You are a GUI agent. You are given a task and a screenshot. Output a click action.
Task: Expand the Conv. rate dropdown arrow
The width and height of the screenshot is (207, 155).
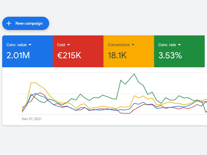pos(179,45)
